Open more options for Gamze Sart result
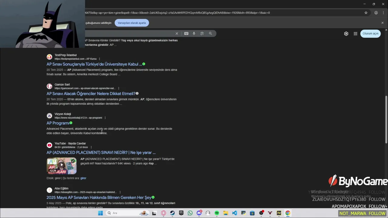This screenshot has height=218, width=388. pos(119,88)
